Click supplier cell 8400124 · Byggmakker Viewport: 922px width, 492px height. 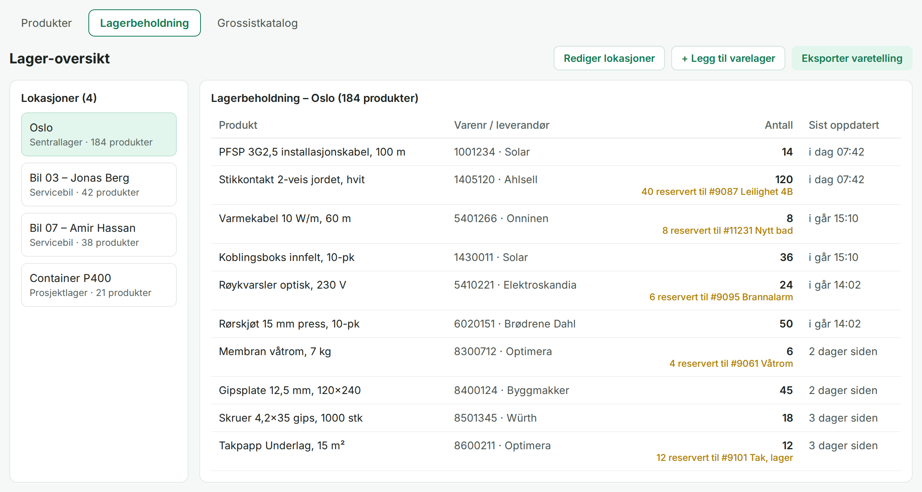click(512, 390)
